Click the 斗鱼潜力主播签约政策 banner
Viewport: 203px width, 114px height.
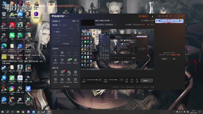click(x=169, y=21)
